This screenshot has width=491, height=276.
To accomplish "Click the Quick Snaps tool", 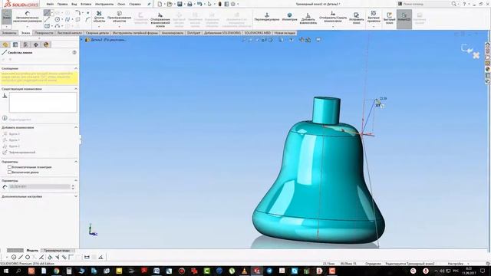I will tap(374, 16).
